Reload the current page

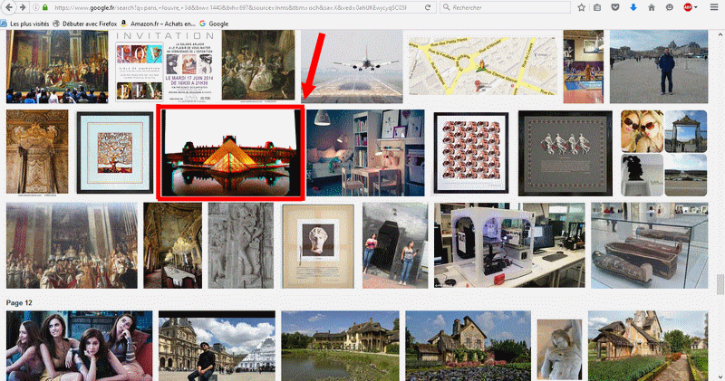click(x=428, y=7)
